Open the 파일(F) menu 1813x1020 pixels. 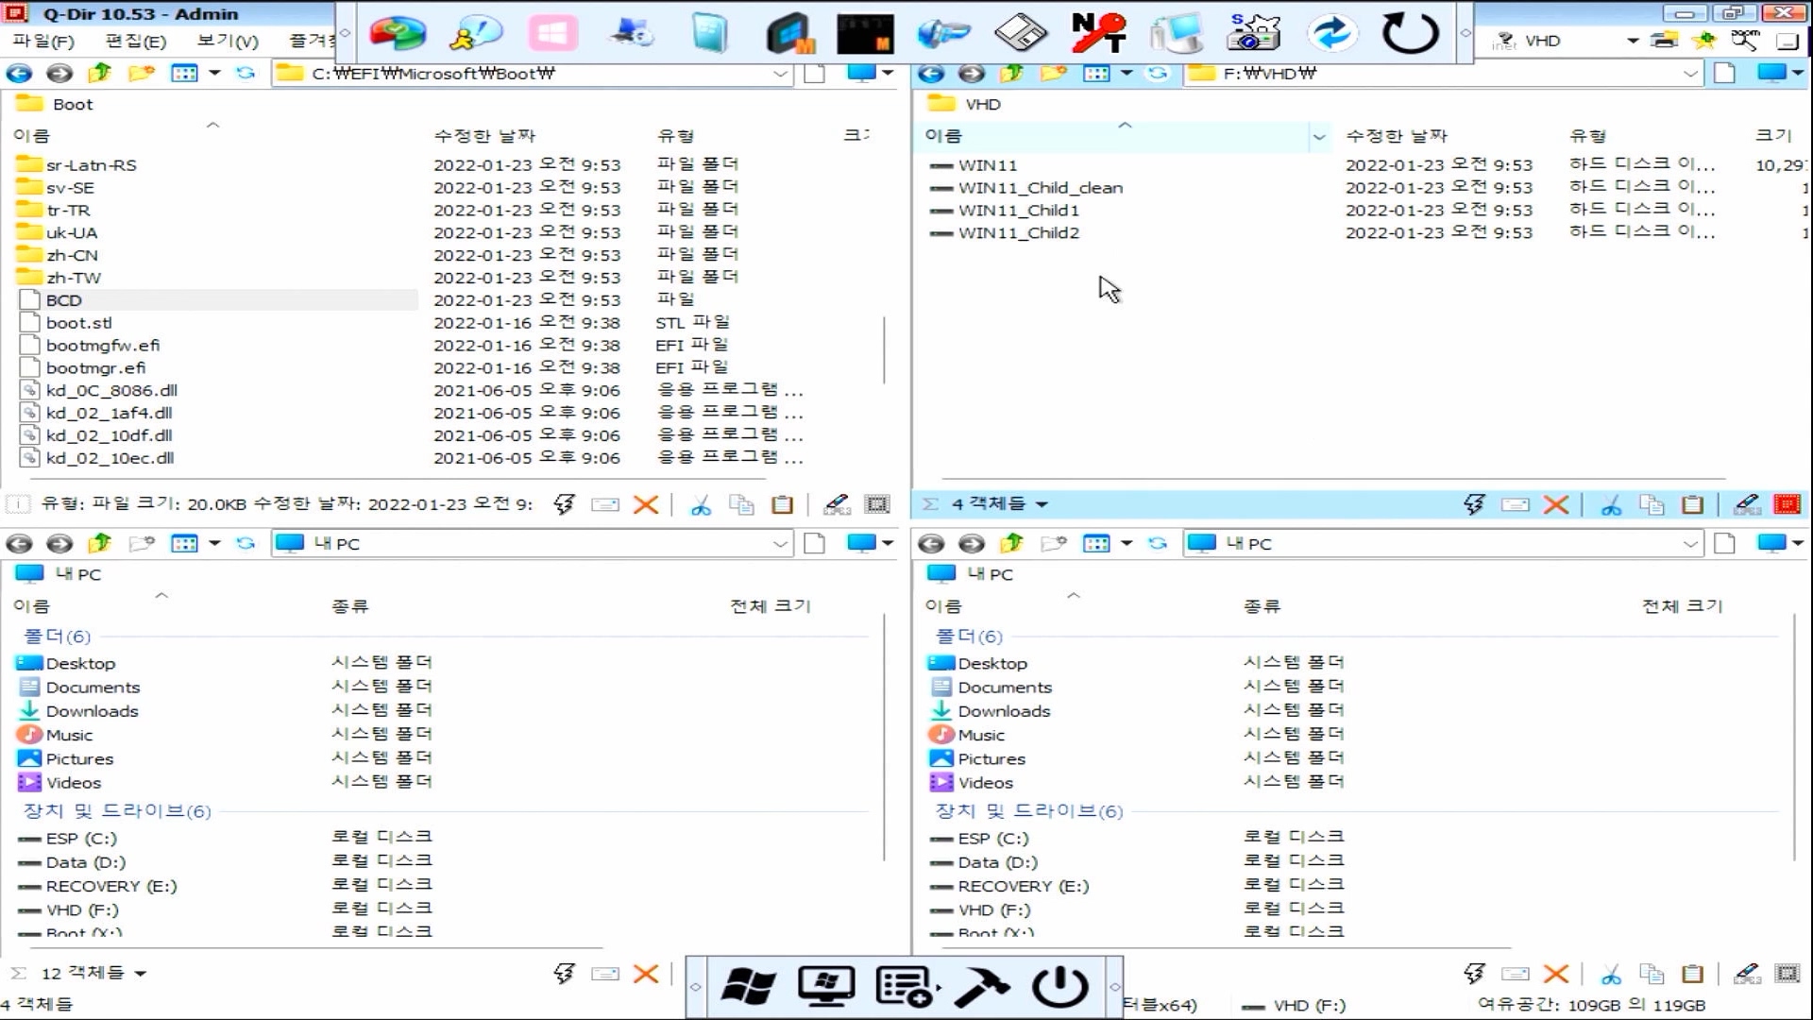tap(42, 41)
